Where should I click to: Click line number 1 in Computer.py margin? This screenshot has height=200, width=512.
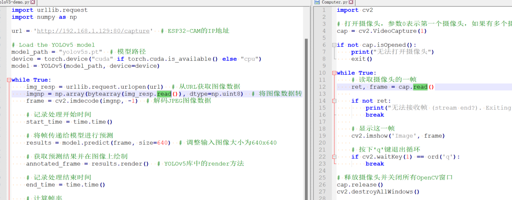coord(324,10)
